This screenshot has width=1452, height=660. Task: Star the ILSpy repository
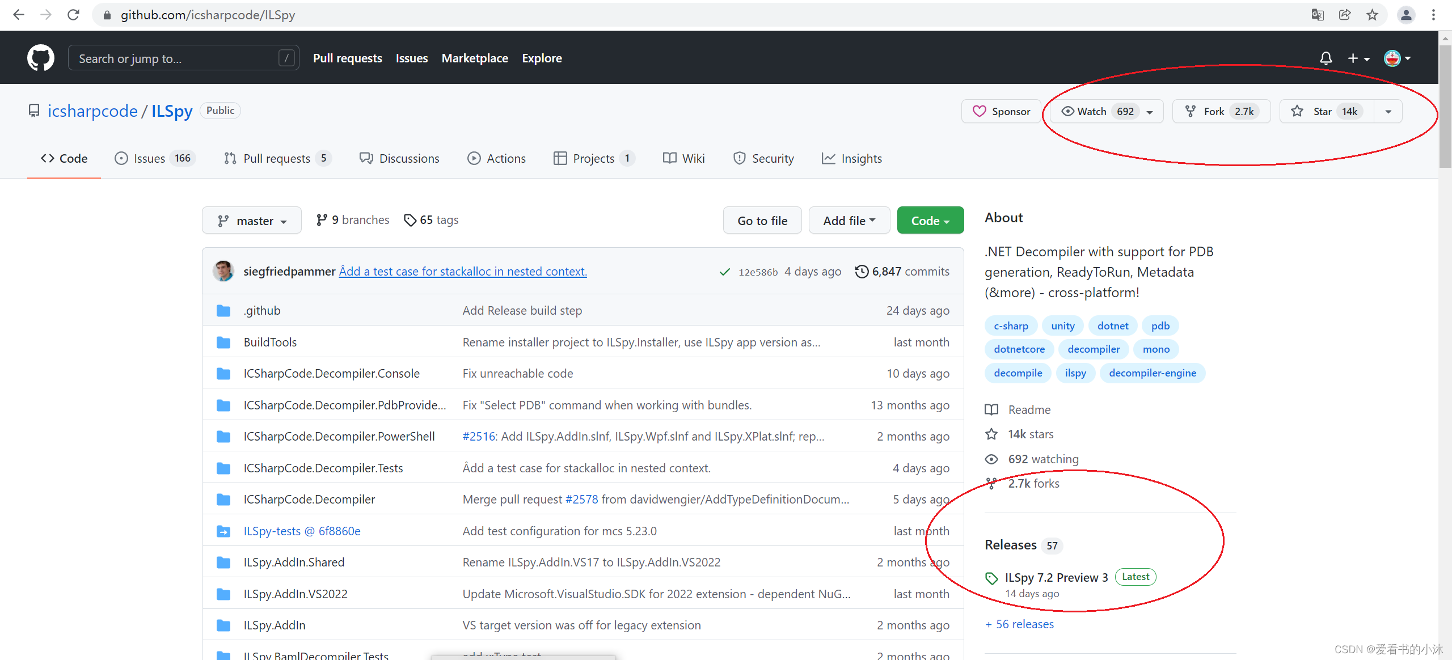coord(1327,111)
